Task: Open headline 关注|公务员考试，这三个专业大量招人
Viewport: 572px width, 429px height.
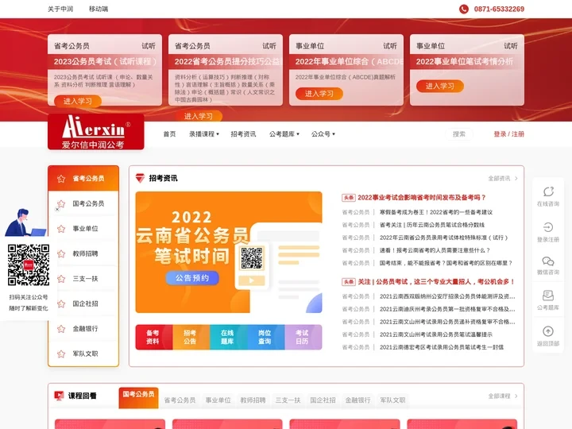Action: click(436, 281)
